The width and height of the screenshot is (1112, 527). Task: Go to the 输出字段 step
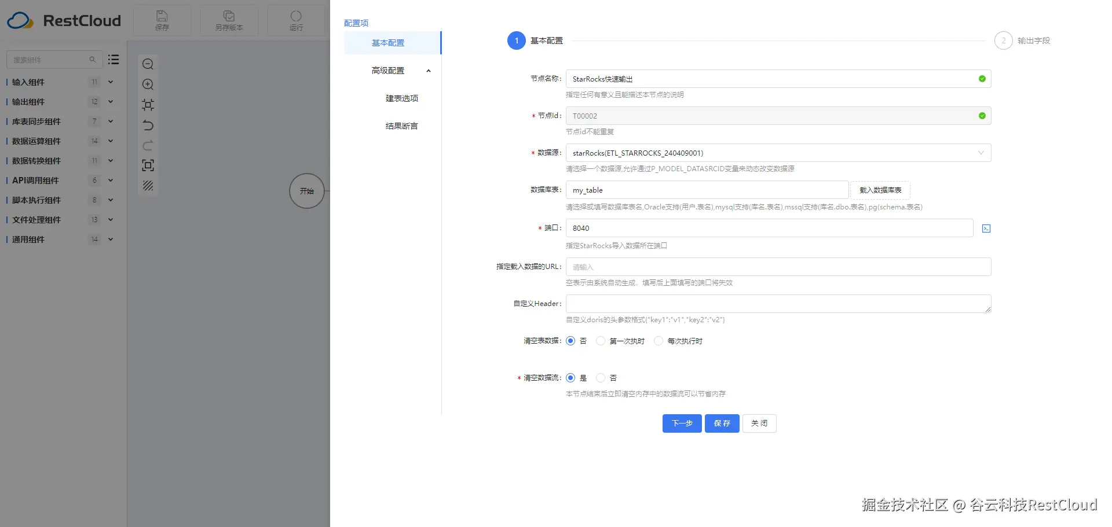pyautogui.click(x=1034, y=40)
